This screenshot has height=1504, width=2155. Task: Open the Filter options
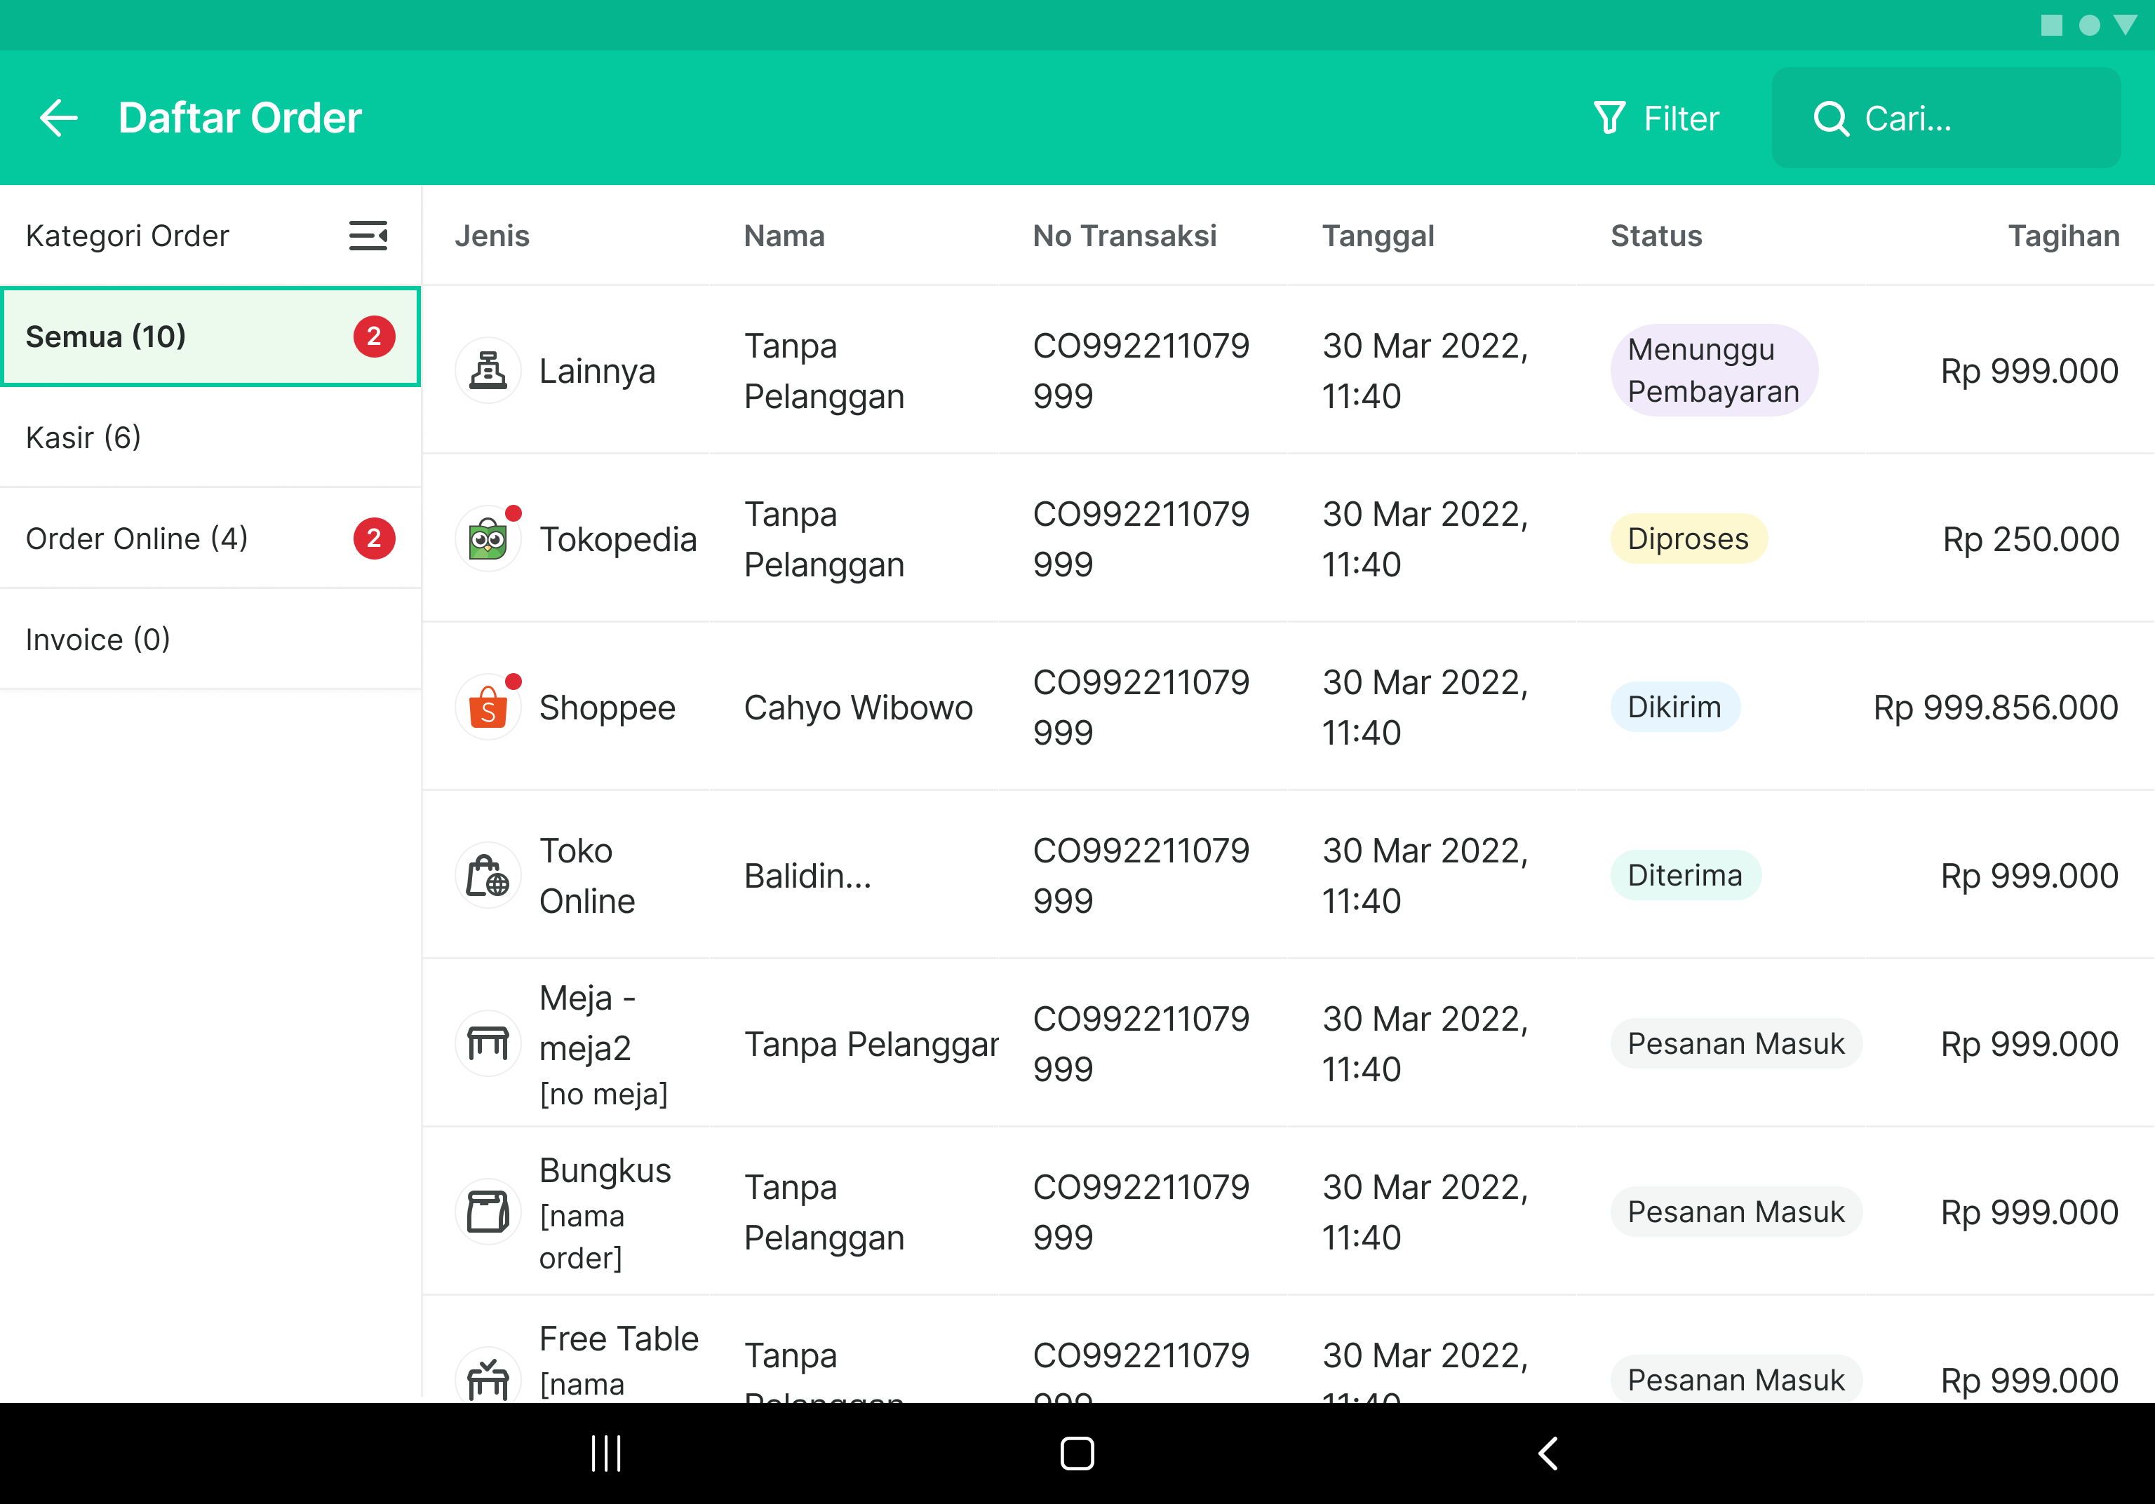coord(1657,118)
